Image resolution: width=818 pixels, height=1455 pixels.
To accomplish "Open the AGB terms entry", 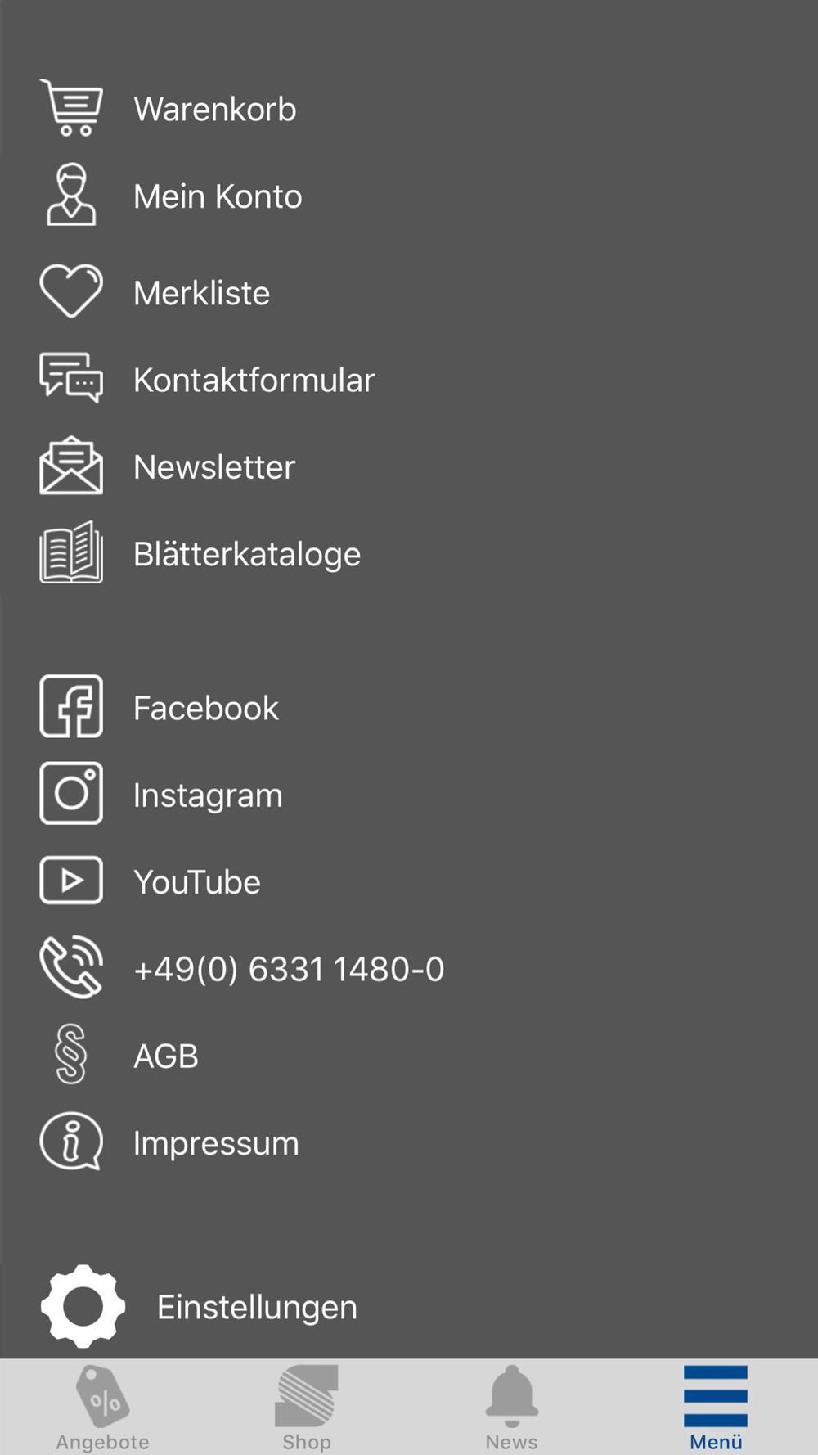I will pyautogui.click(x=166, y=1056).
